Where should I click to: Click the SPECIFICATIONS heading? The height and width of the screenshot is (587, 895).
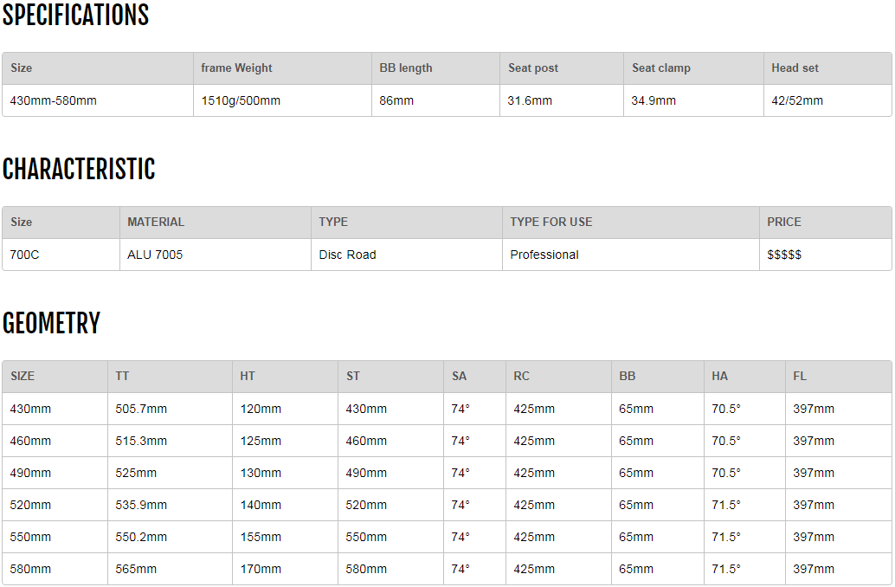pos(76,16)
